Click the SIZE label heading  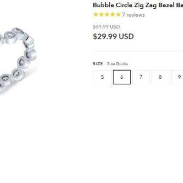[98, 64]
